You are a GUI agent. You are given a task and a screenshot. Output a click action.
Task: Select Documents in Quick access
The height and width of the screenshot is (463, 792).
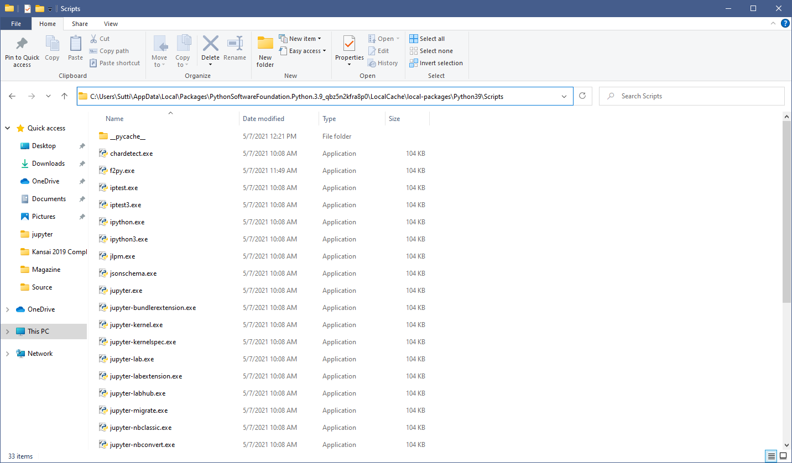pos(49,199)
